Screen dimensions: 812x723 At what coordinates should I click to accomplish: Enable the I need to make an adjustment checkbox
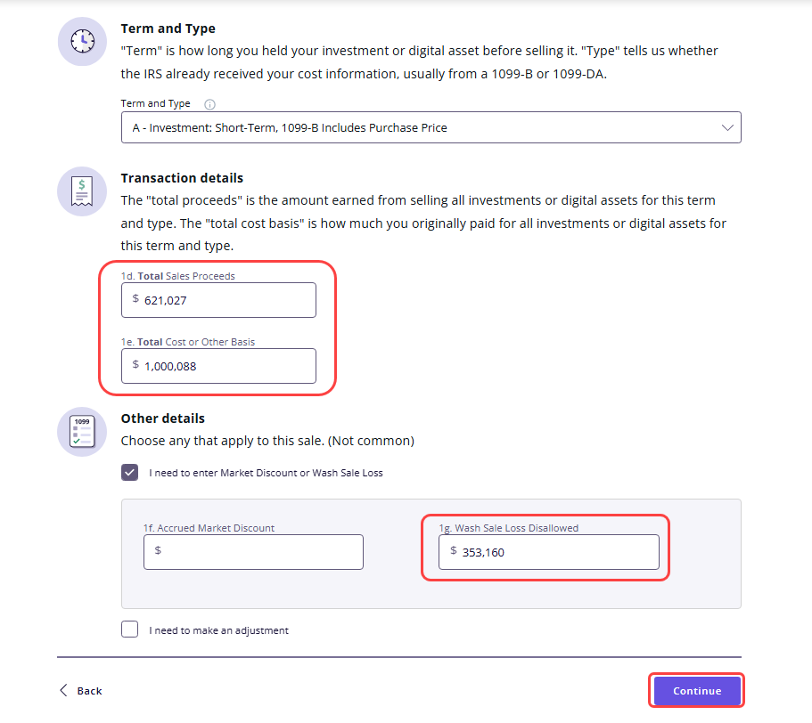coord(130,630)
